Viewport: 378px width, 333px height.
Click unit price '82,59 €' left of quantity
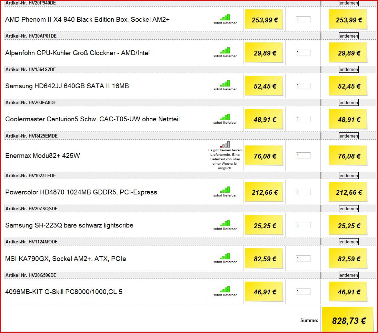tap(265, 259)
